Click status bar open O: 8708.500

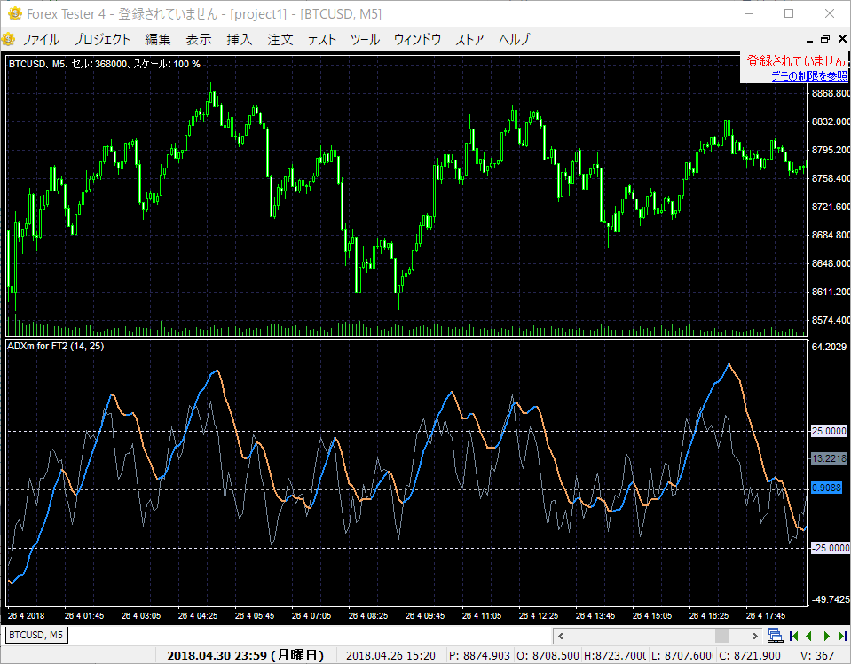(548, 655)
